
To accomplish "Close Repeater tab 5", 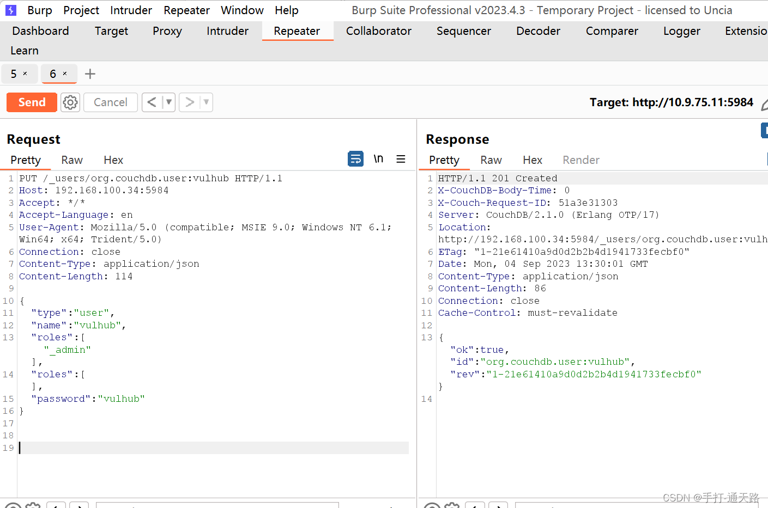I will 25,74.
